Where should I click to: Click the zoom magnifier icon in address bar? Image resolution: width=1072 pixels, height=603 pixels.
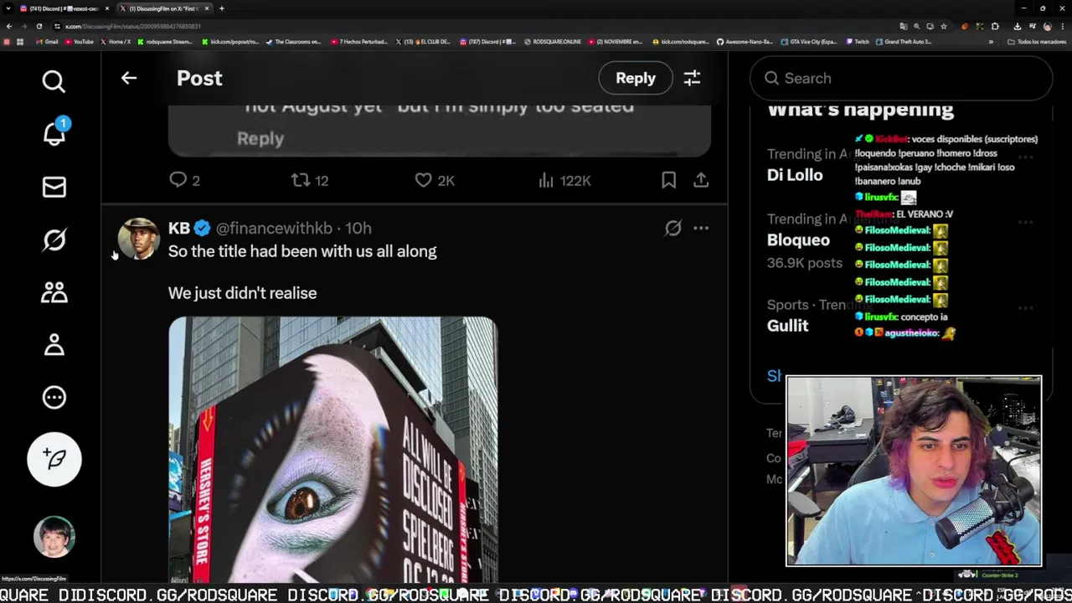point(916,26)
